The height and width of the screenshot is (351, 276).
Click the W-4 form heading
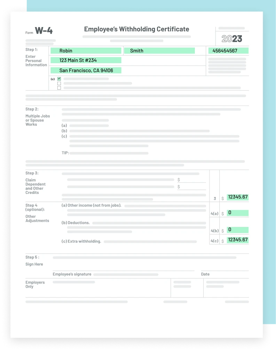click(44, 31)
